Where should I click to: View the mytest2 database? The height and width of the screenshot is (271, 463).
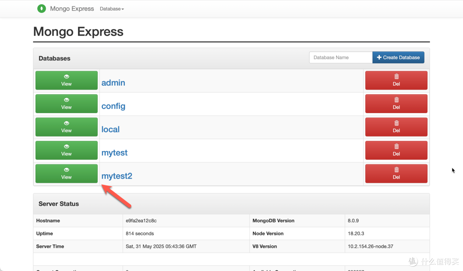click(66, 173)
